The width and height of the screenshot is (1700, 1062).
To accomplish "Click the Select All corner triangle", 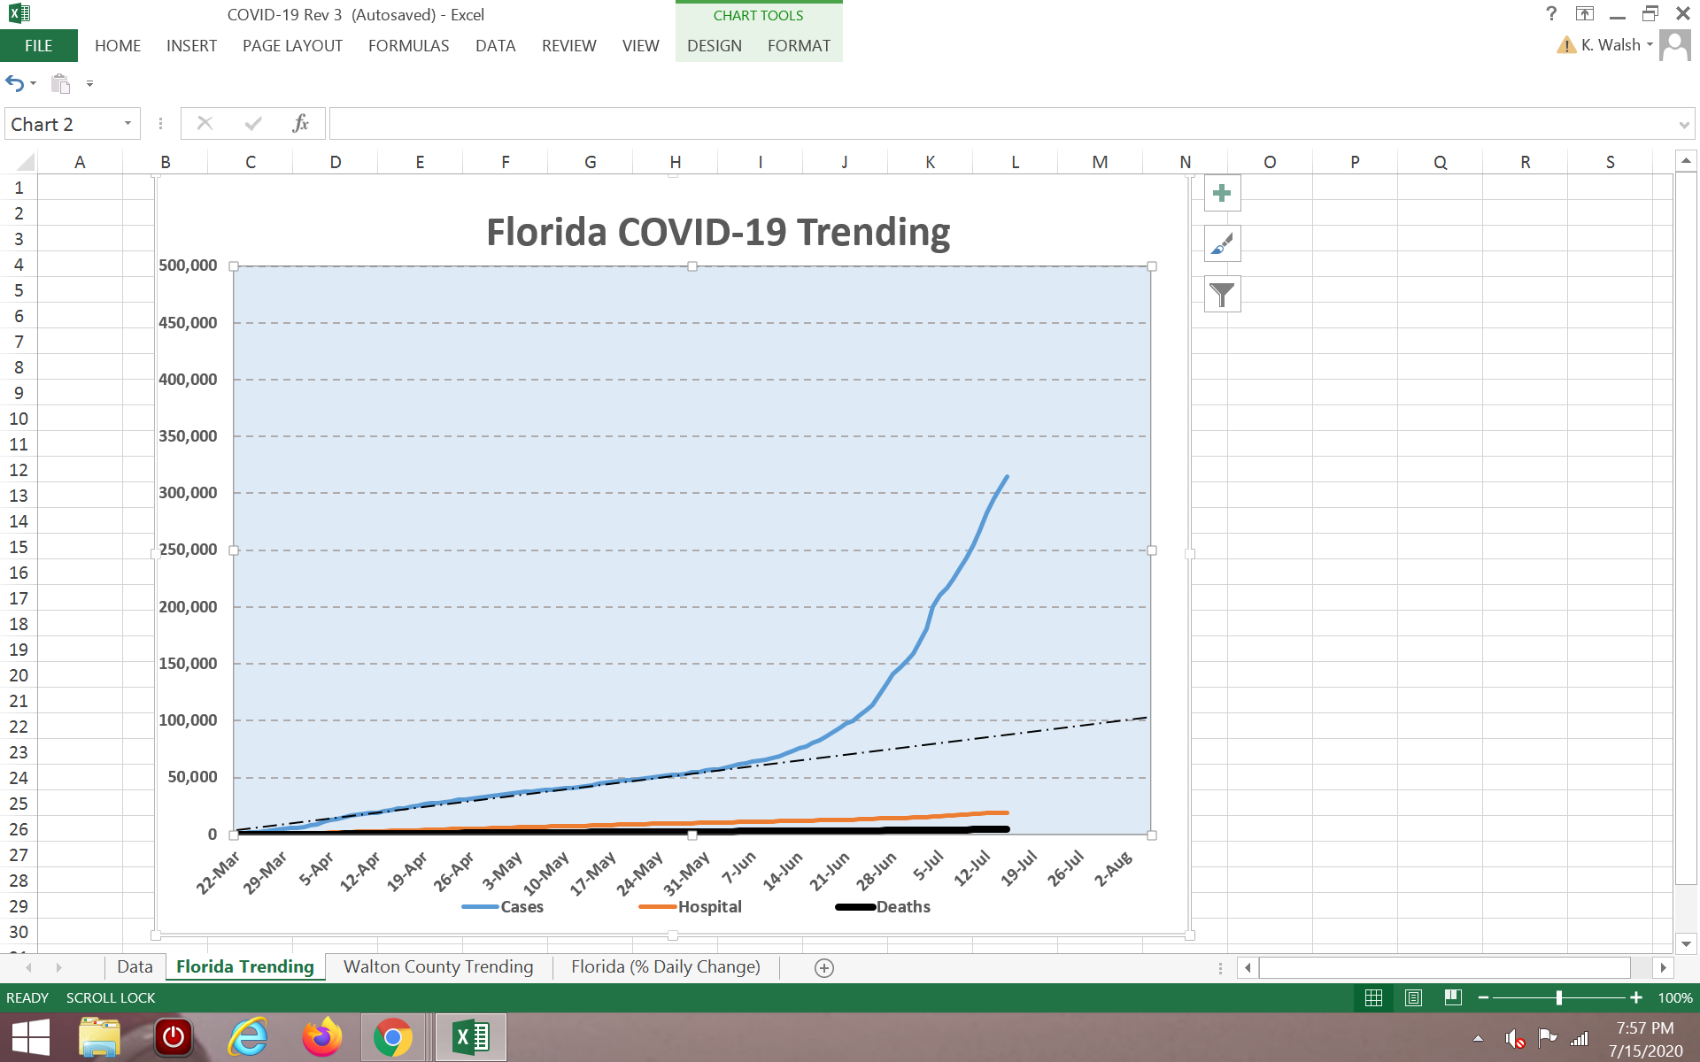I will pos(26,162).
